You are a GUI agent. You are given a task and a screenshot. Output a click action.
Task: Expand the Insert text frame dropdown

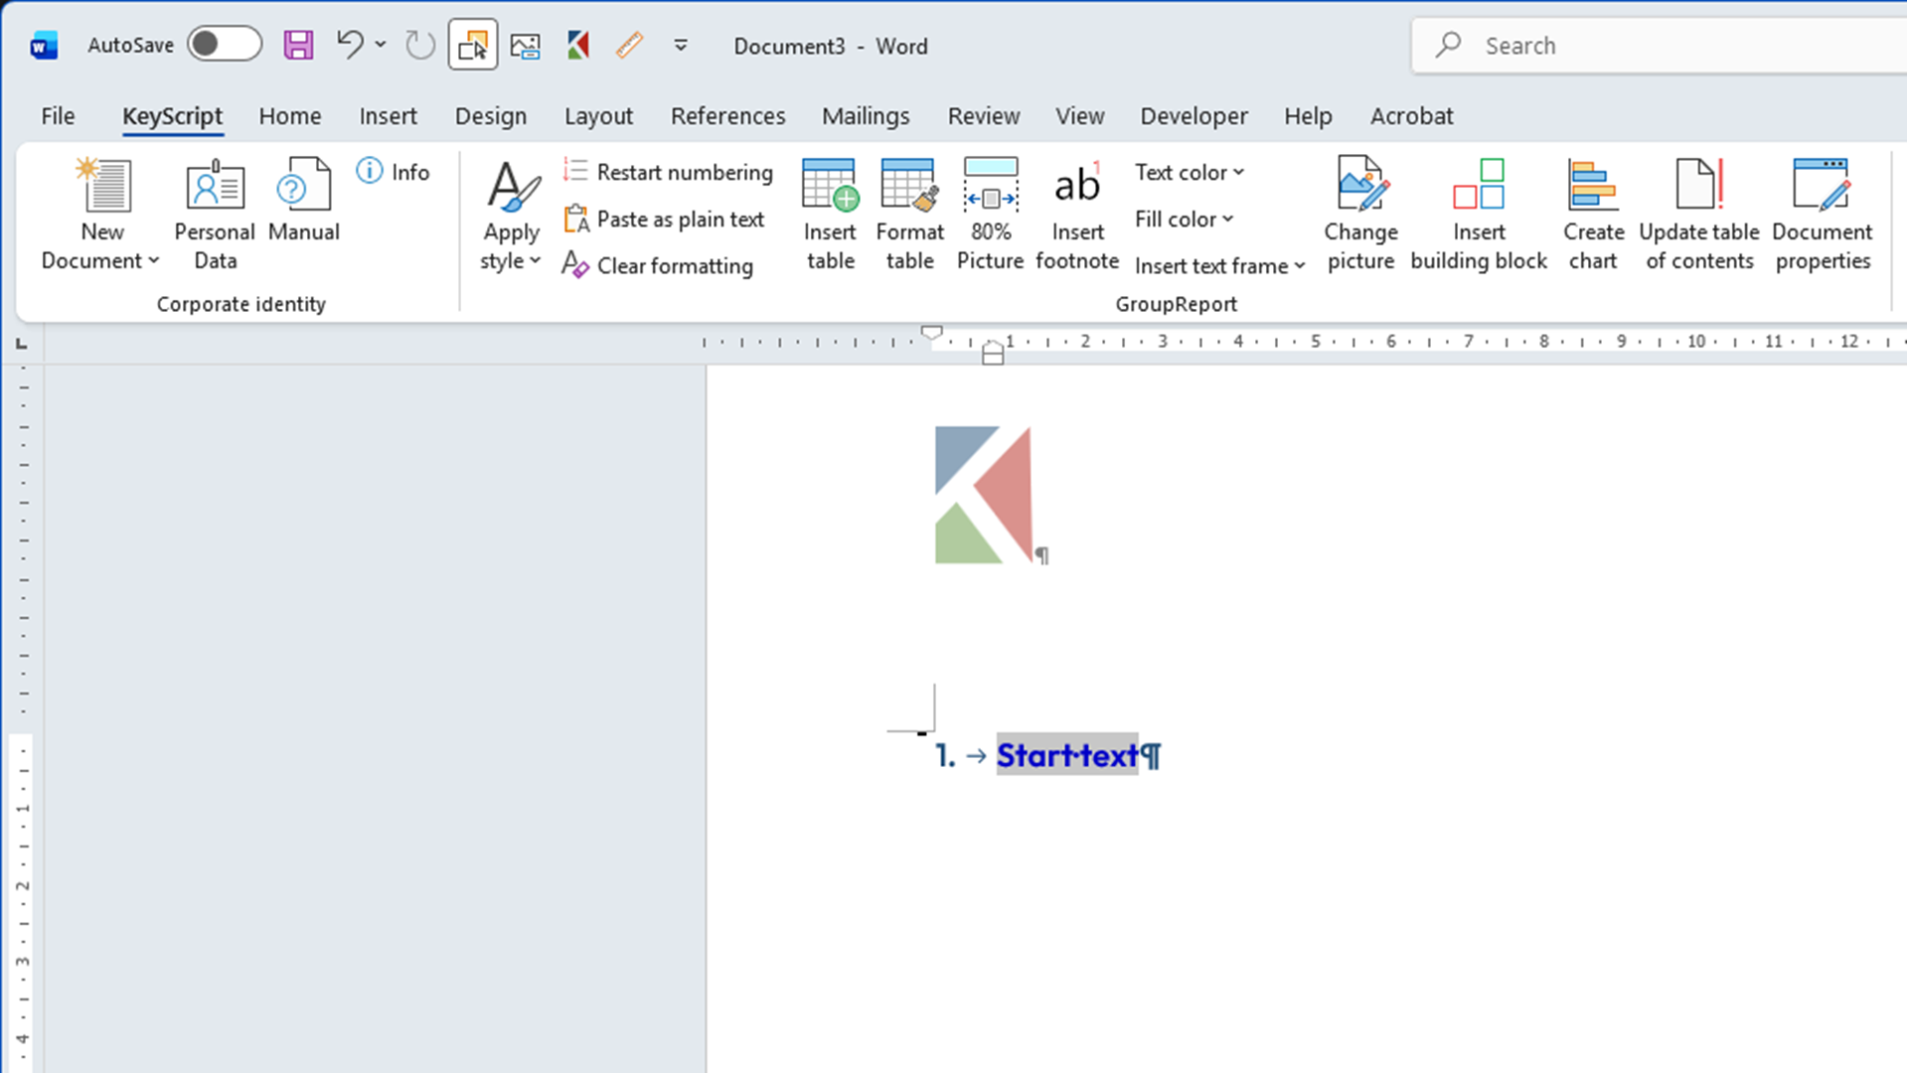pyautogui.click(x=1220, y=265)
